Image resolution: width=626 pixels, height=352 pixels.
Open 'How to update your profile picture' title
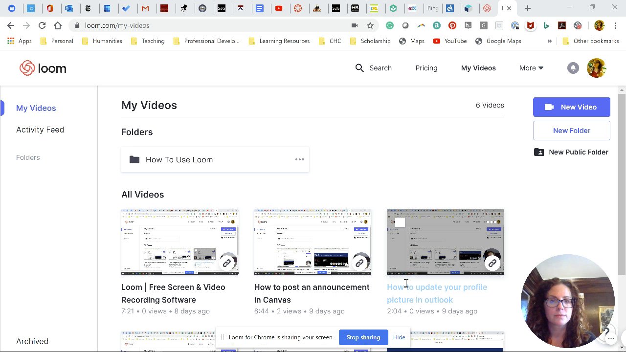coord(437,293)
